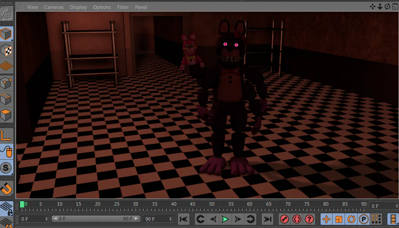Toggle Autokeying red circle icon
The width and height of the screenshot is (399, 228).
click(297, 219)
